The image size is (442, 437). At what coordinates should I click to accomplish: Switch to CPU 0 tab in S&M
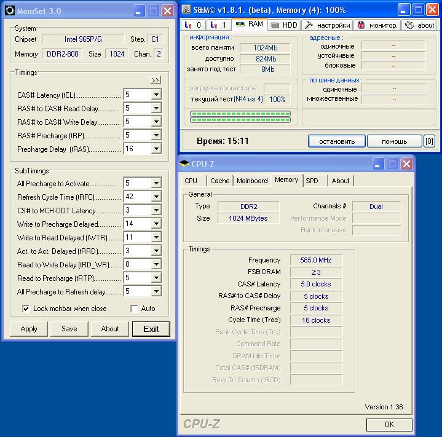(193, 25)
